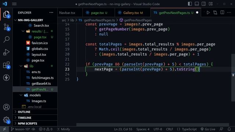Image resolution: width=235 pixels, height=132 pixels.
Task: Open Explorer Views and More Actions ellipsis
Action: coord(51,12)
